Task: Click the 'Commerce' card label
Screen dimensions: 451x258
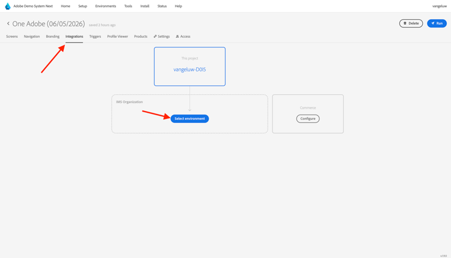Action: coord(308,107)
